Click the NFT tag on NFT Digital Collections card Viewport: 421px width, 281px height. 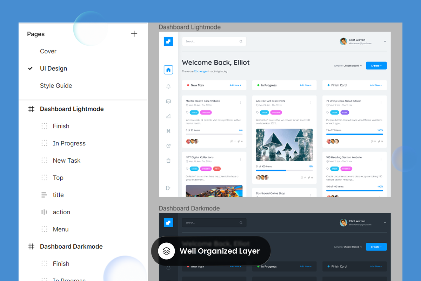217,169
